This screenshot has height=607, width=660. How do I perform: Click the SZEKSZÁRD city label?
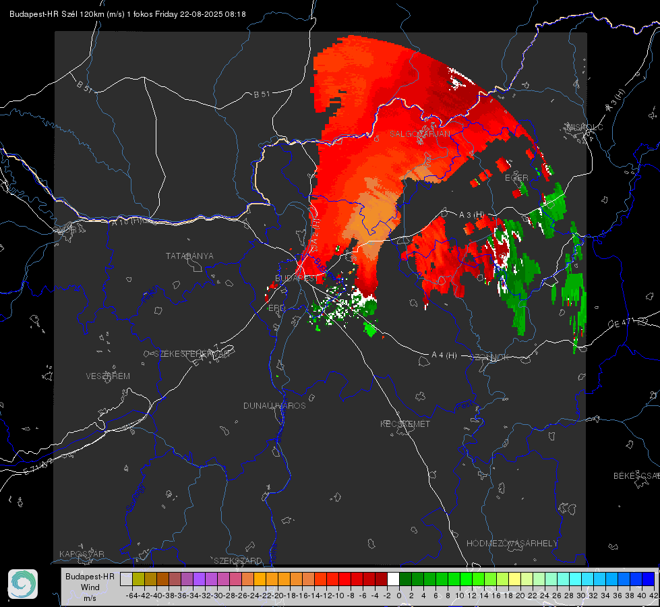pos(238,560)
